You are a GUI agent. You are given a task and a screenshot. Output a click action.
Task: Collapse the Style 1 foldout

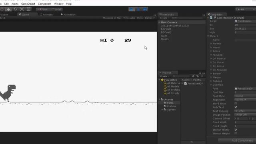[x=208, y=36]
